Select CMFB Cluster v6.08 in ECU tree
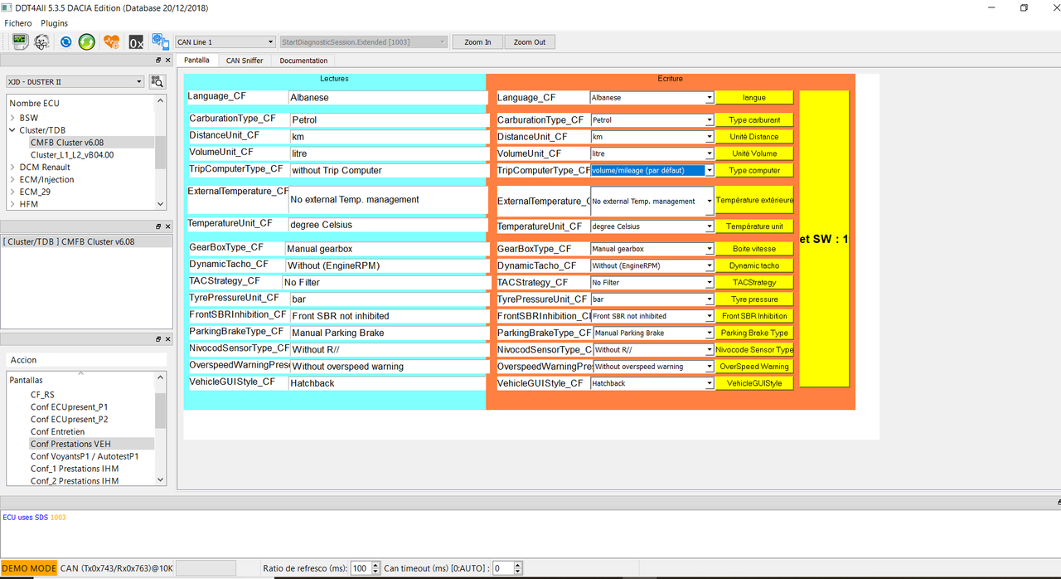 coord(67,143)
